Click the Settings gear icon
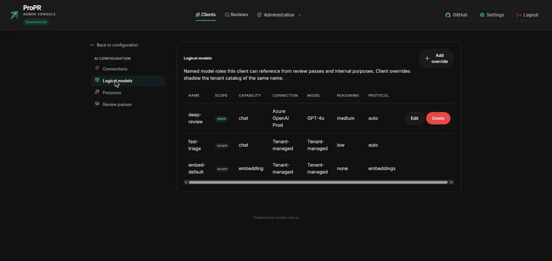The image size is (552, 261). (482, 15)
